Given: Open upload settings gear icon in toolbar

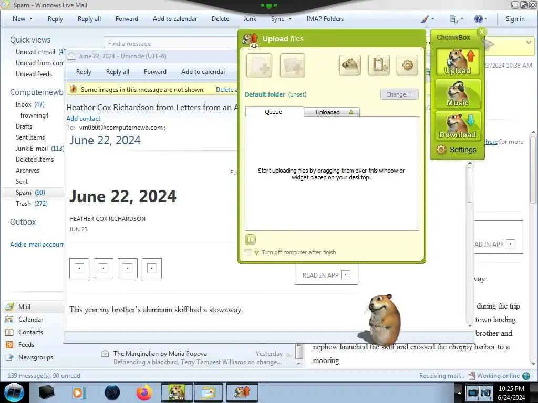Looking at the screenshot, I should 407,65.
